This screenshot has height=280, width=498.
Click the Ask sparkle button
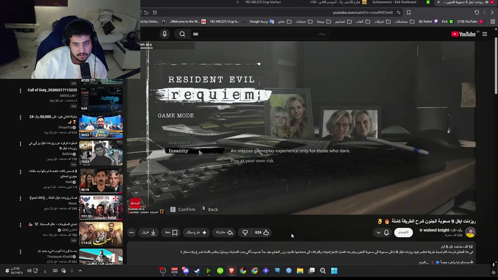pyautogui.click(x=196, y=233)
